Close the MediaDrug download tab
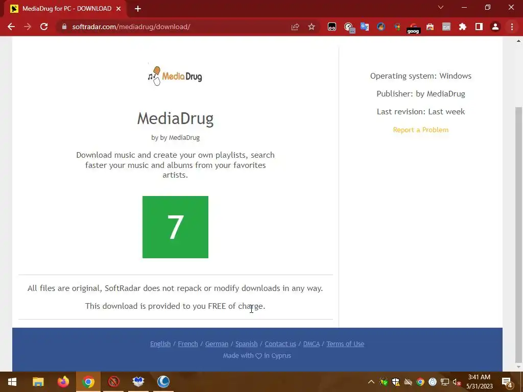 click(118, 9)
